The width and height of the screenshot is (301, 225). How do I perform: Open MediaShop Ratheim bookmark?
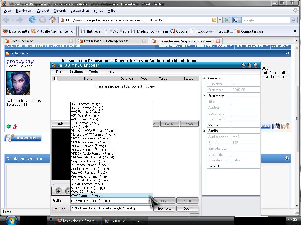pyautogui.click(x=150, y=31)
